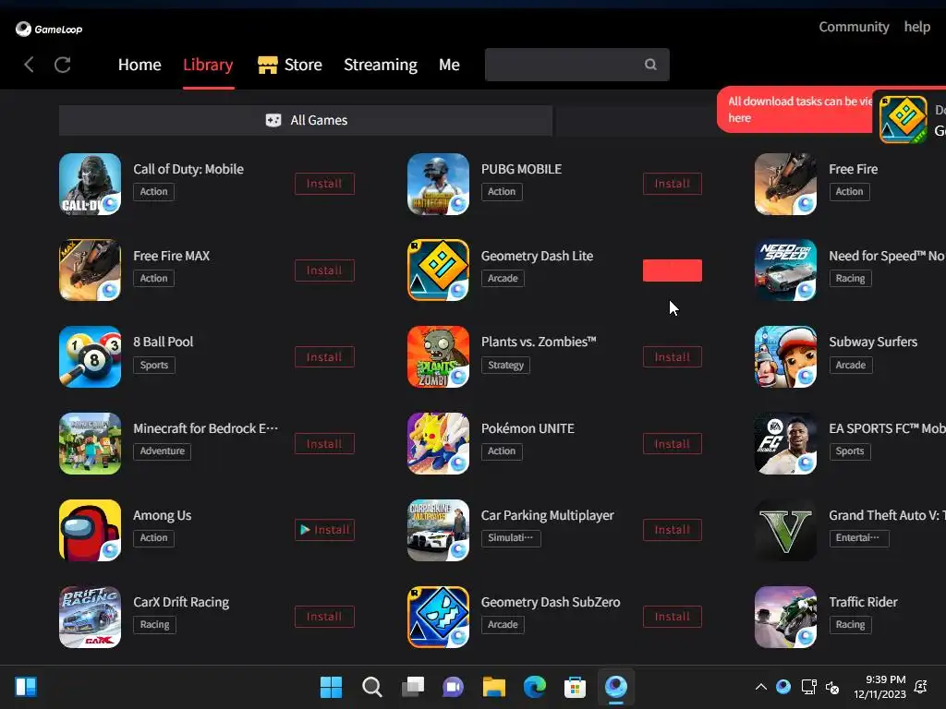Open Microsoft Edge from the taskbar
This screenshot has height=709, width=946.
pos(535,687)
